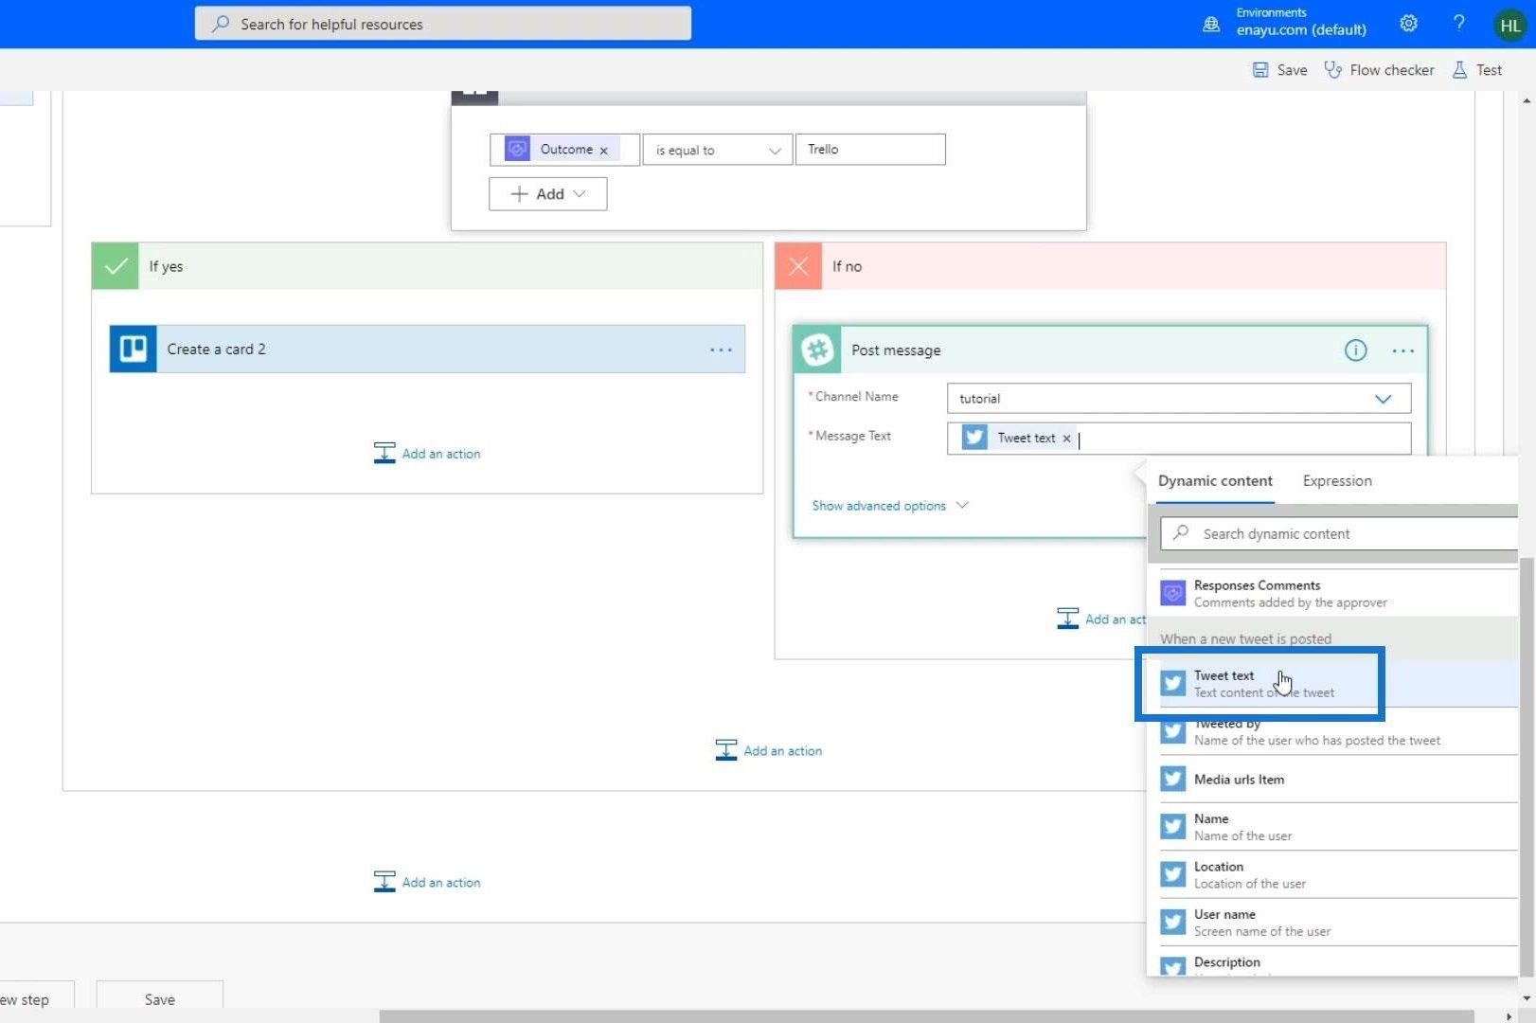Open Create a card 2 ellipsis menu
Screen dimensions: 1536x1023
click(721, 350)
